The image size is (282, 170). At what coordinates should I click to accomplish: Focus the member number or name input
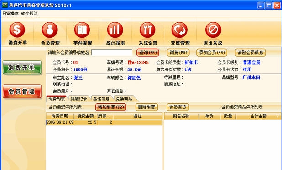pos(112,53)
